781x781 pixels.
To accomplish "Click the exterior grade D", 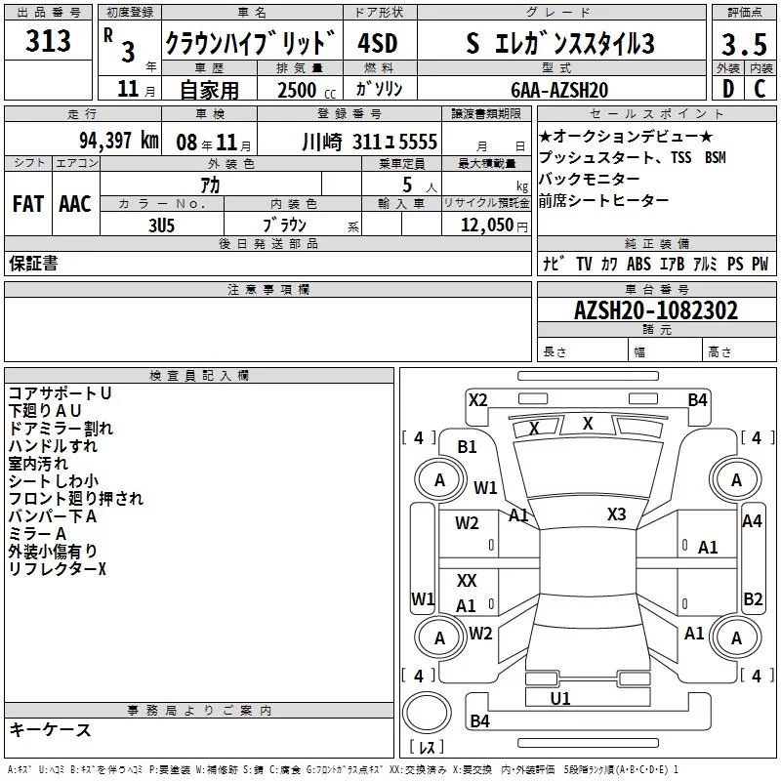I will coord(727,88).
